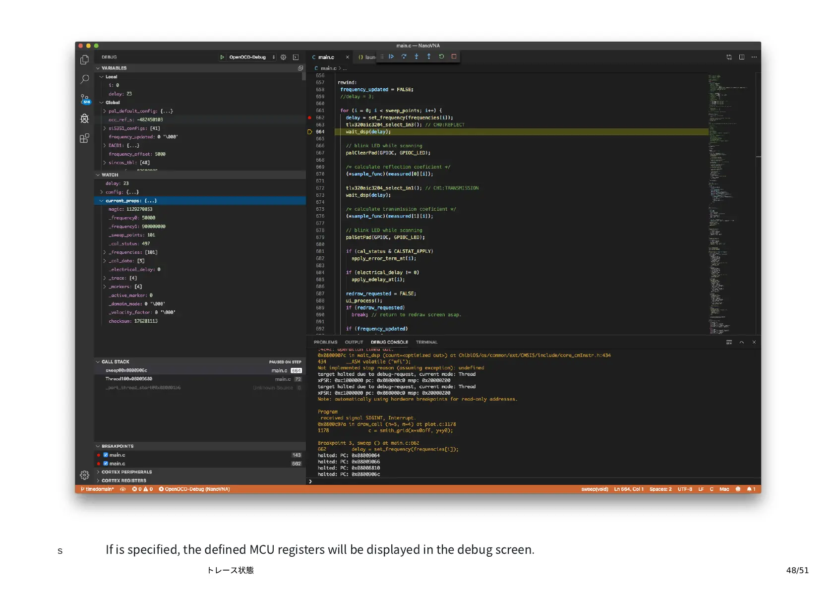Viewport: 835px width, 590px height.
Task: Uncheck the main.c line 143 breakpoint
Action: pos(106,455)
